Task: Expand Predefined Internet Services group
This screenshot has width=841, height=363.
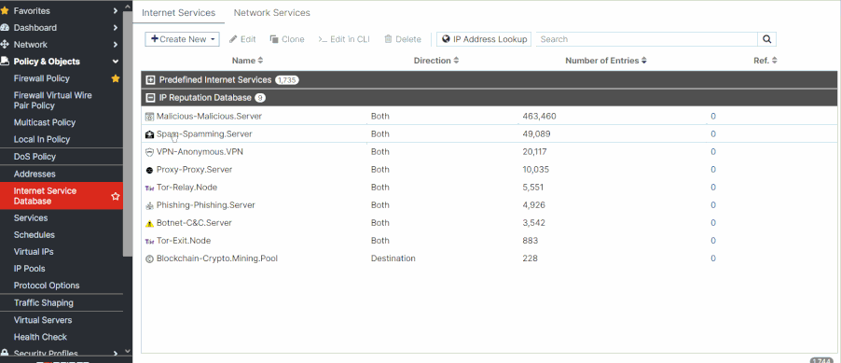Action: click(151, 80)
